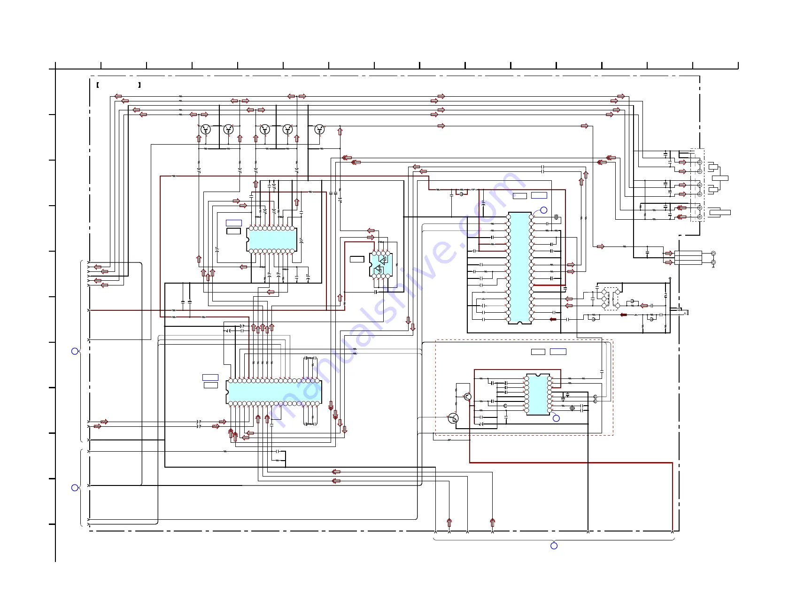
Task: Click the blue circle on the upper left brace
Action: (x=74, y=351)
